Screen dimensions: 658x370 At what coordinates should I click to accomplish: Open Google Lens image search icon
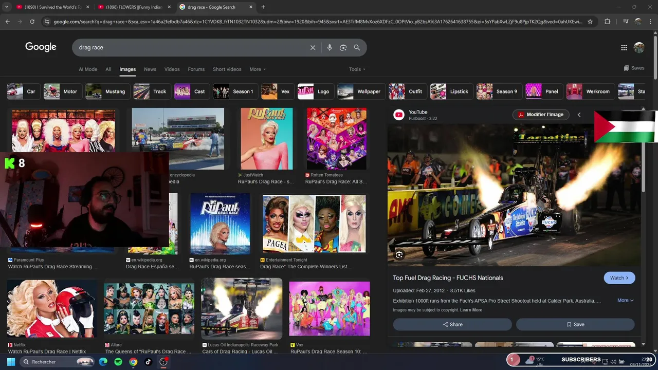point(343,47)
